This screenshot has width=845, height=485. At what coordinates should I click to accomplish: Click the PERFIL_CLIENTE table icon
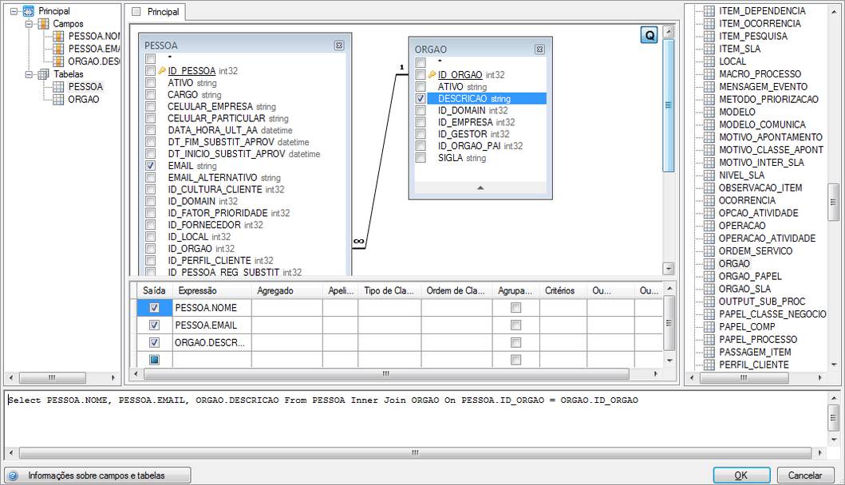tap(709, 365)
